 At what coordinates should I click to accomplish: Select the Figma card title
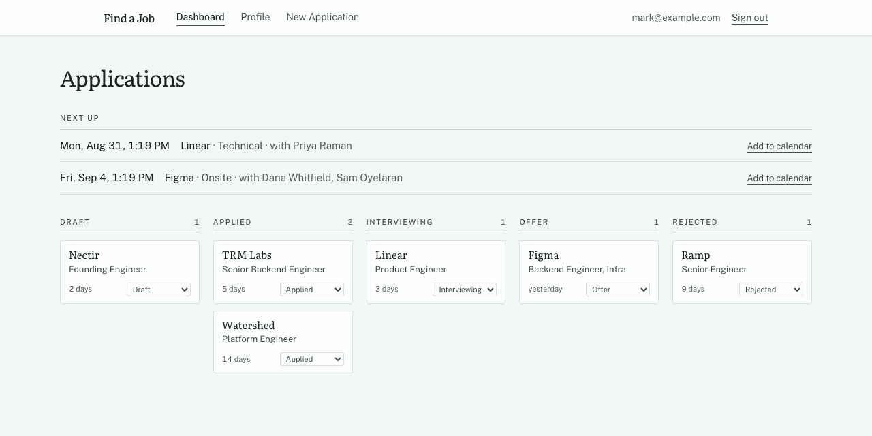(x=544, y=255)
